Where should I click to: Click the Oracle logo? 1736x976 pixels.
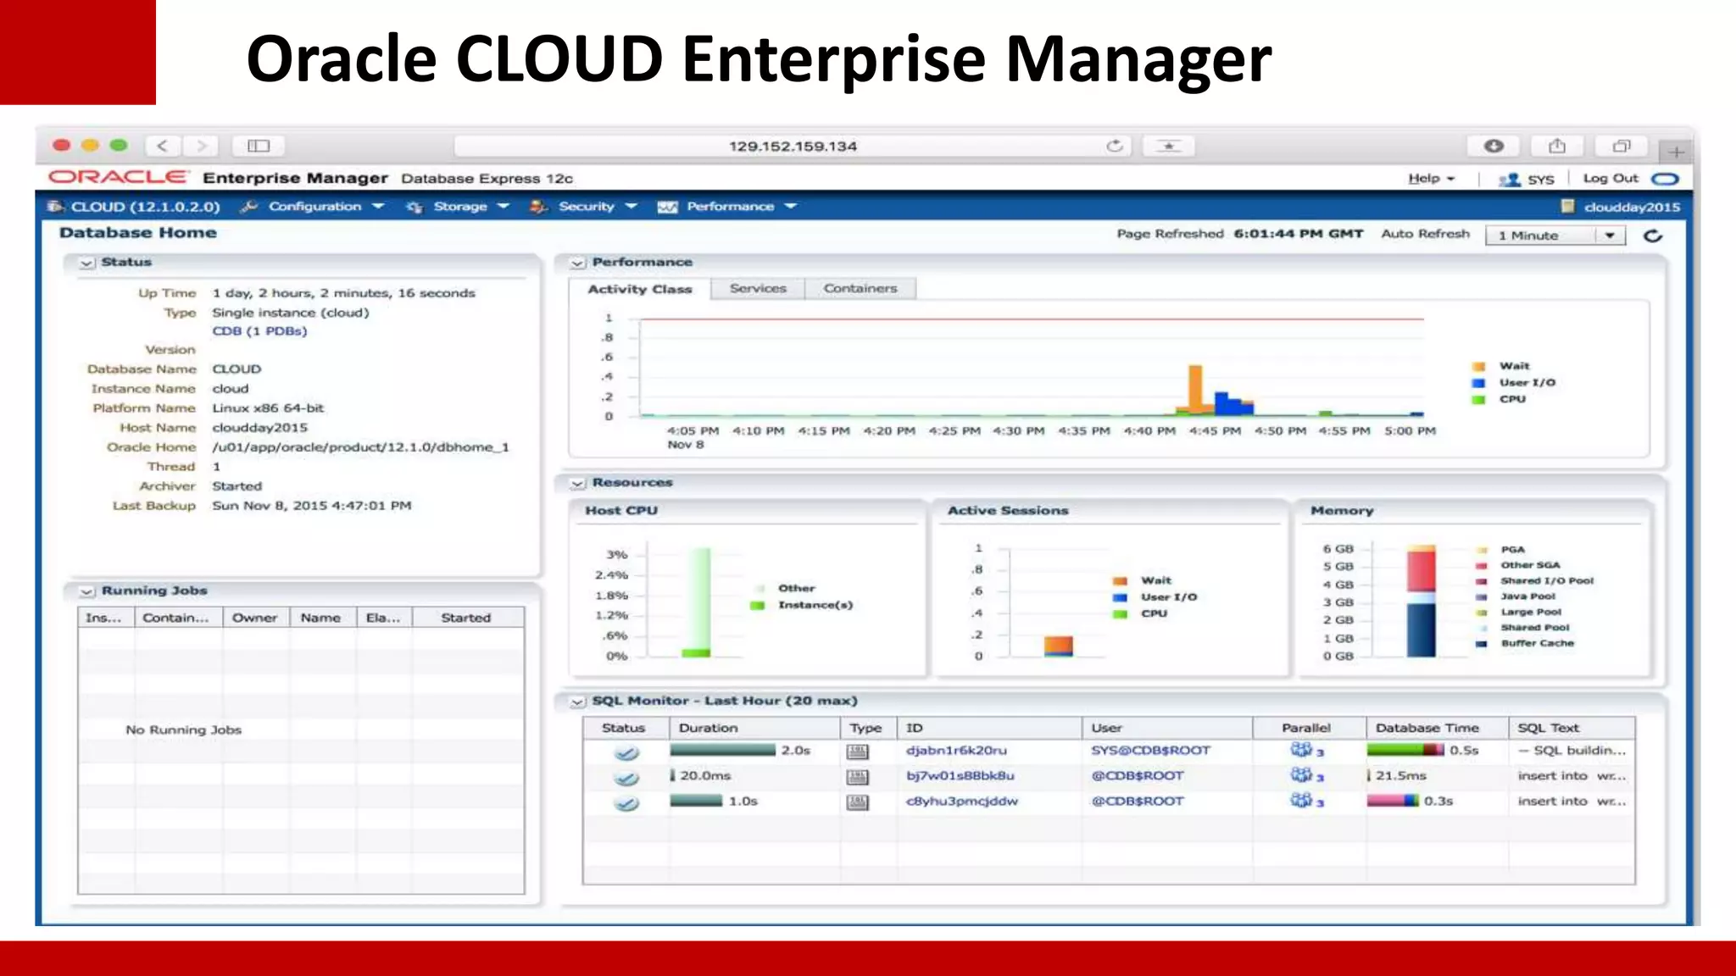click(118, 177)
